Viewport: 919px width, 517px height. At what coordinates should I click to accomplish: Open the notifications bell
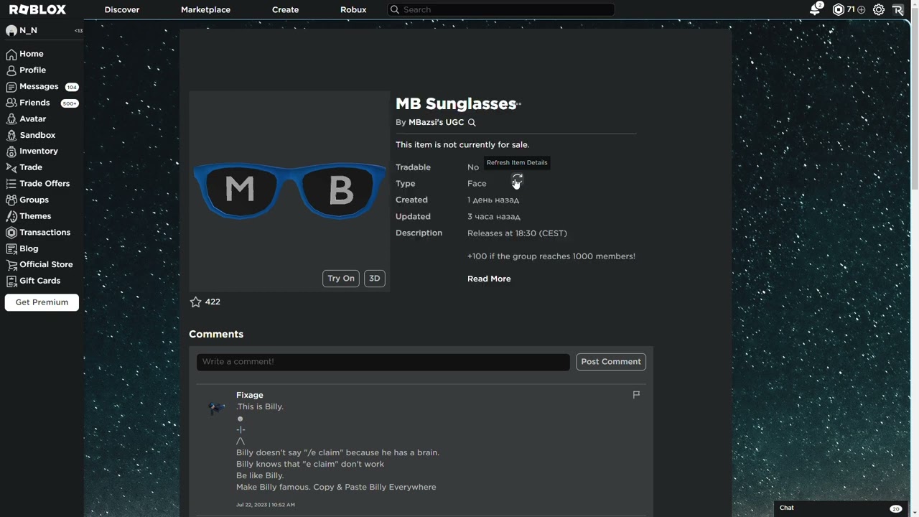pyautogui.click(x=815, y=9)
